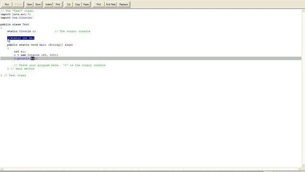305x172 pixels.
Task: Click the Paste toolbar button
Action: [x=86, y=4]
